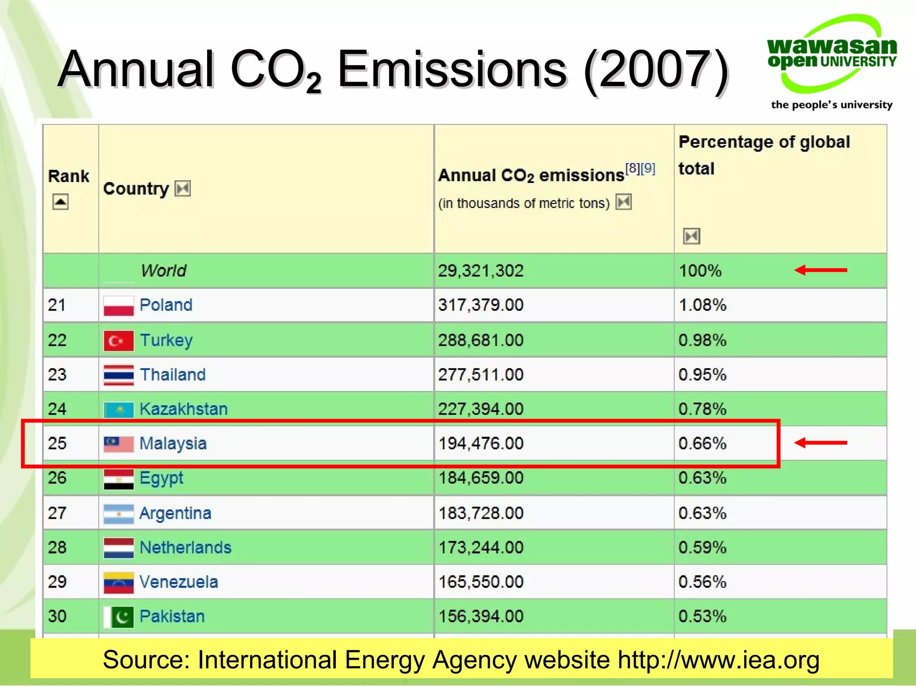Select Poland's emissions value 317,379.00
916x687 pixels.
[x=481, y=305]
